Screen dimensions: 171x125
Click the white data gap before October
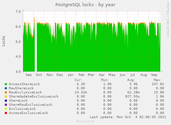pyautogui.click(x=36, y=46)
